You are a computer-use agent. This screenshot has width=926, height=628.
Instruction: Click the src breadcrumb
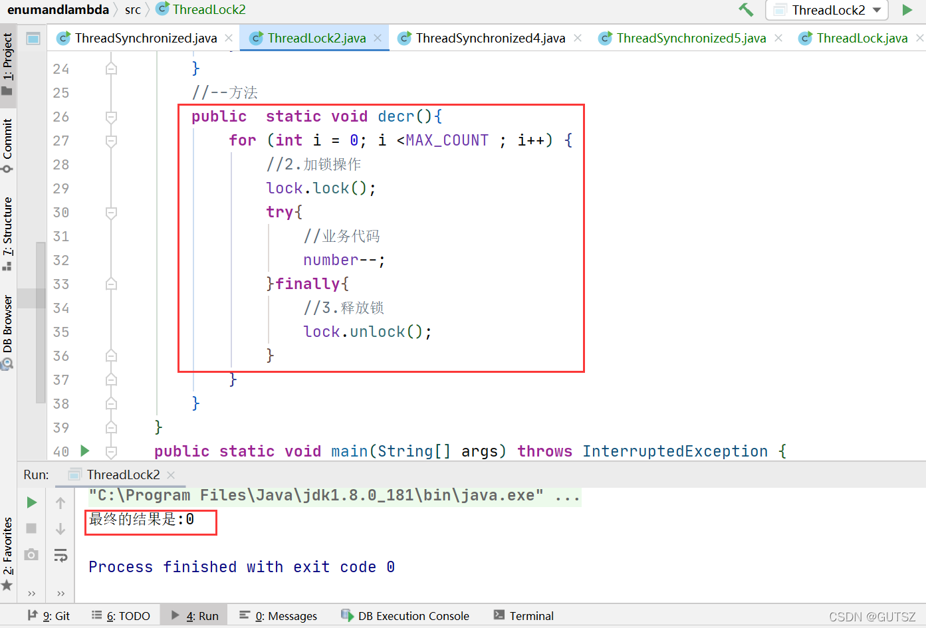tap(133, 9)
